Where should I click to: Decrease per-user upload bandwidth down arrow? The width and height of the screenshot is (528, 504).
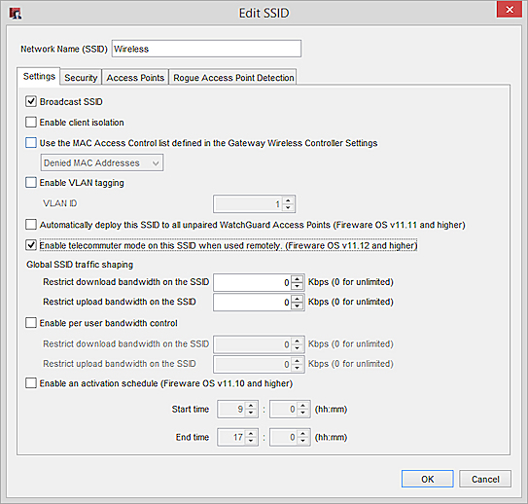pyautogui.click(x=297, y=368)
